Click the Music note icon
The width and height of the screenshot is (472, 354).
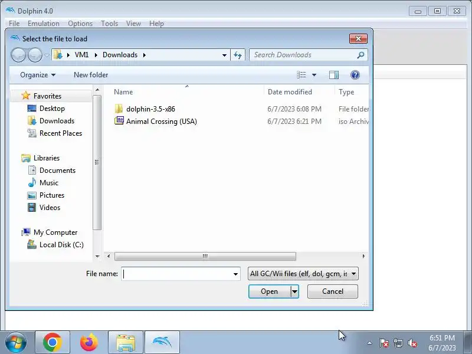32,183
